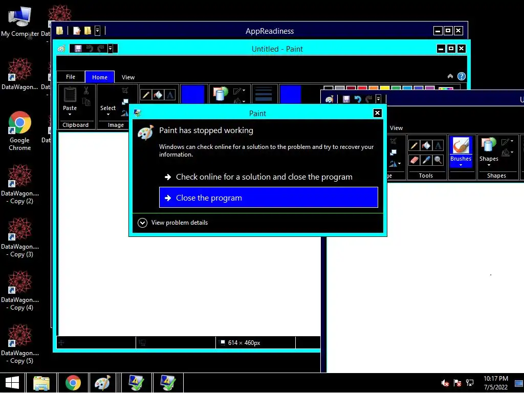Select Text tool in cyan Paint window
The image size is (524, 393).
170,95
